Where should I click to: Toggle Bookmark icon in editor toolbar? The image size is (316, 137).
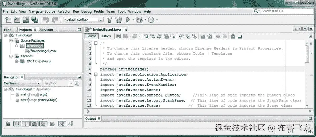[x=194, y=36]
